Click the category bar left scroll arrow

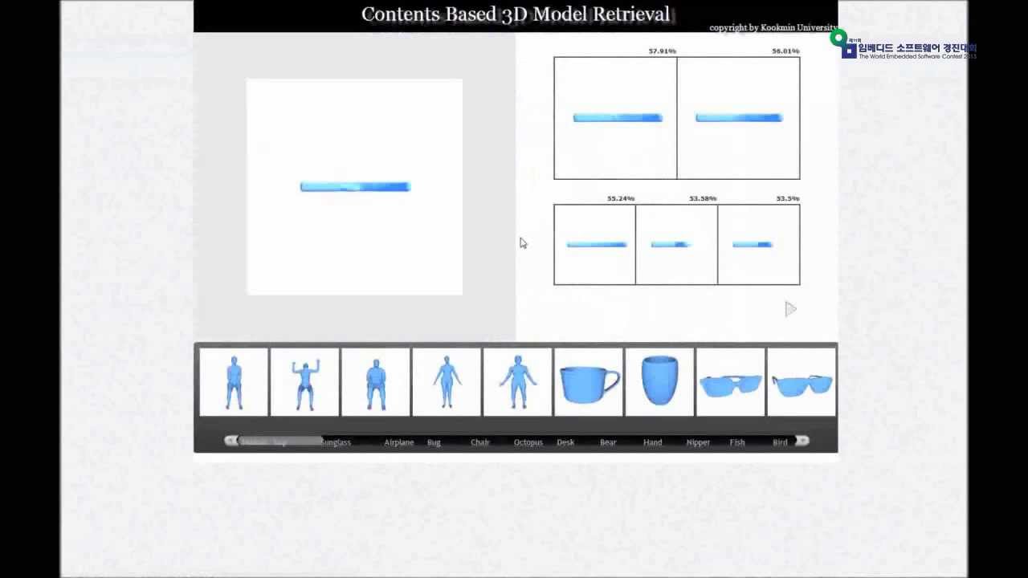pyautogui.click(x=231, y=441)
